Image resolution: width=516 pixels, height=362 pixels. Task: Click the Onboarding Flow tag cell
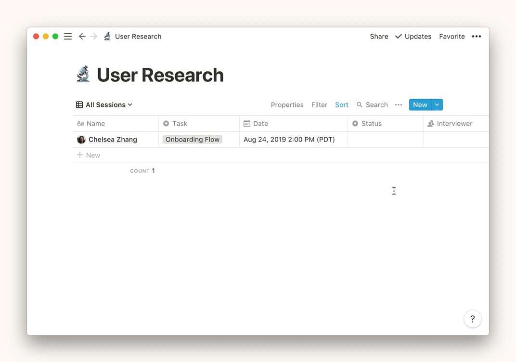pyautogui.click(x=193, y=140)
